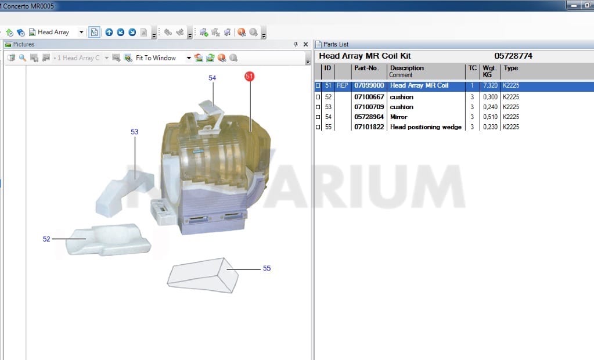This screenshot has width=594, height=360.
Task: Click the red callout 51 marker
Action: click(249, 77)
